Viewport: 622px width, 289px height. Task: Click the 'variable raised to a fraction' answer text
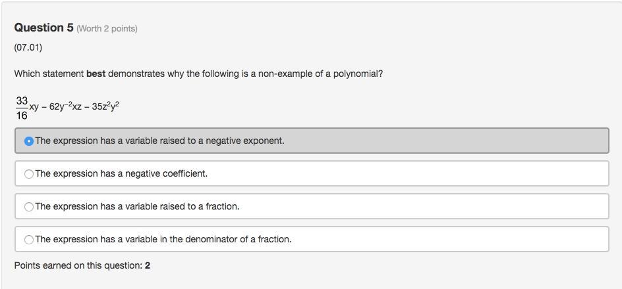pyautogui.click(x=137, y=206)
